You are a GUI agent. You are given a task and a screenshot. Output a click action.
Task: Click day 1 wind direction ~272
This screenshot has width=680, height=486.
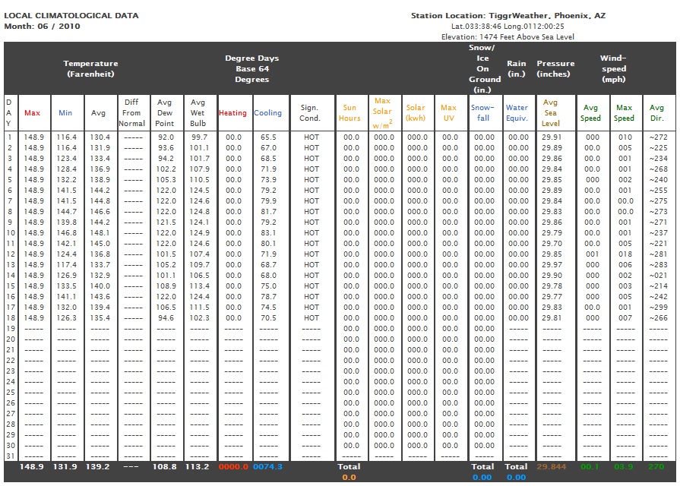coord(658,137)
